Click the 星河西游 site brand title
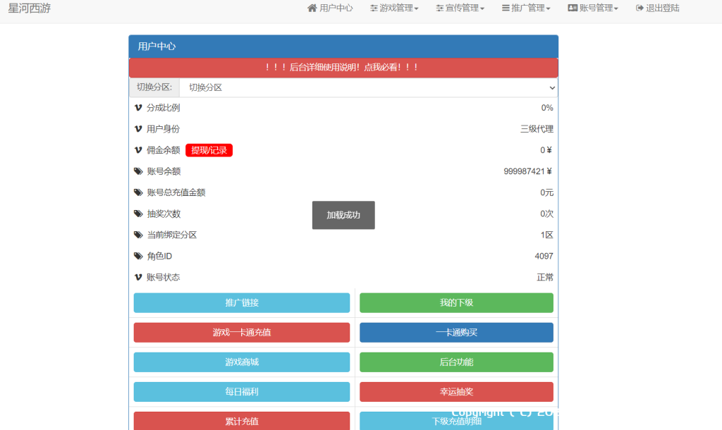Image resolution: width=722 pixels, height=430 pixels. pyautogui.click(x=30, y=8)
